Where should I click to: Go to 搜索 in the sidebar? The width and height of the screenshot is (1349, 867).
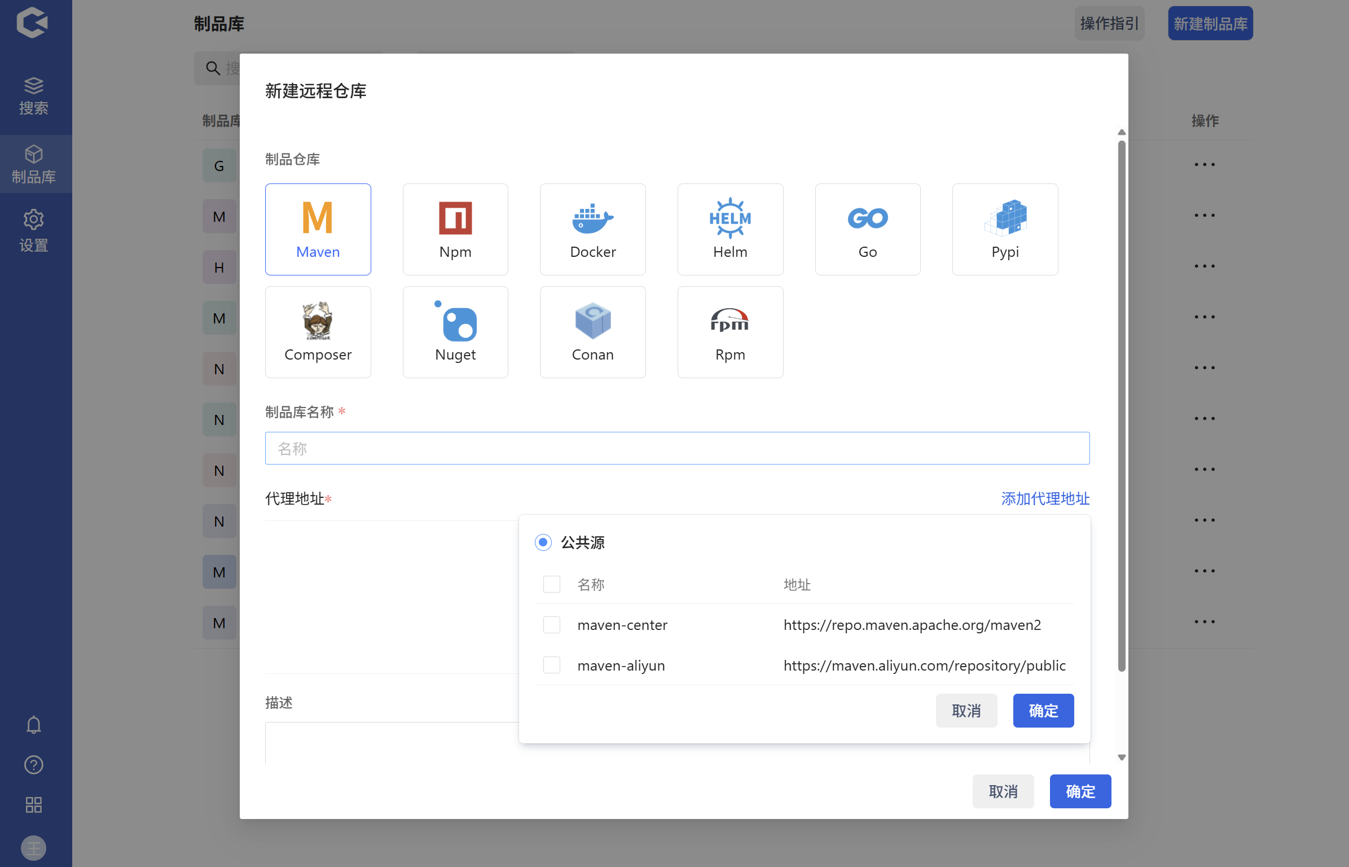point(34,96)
